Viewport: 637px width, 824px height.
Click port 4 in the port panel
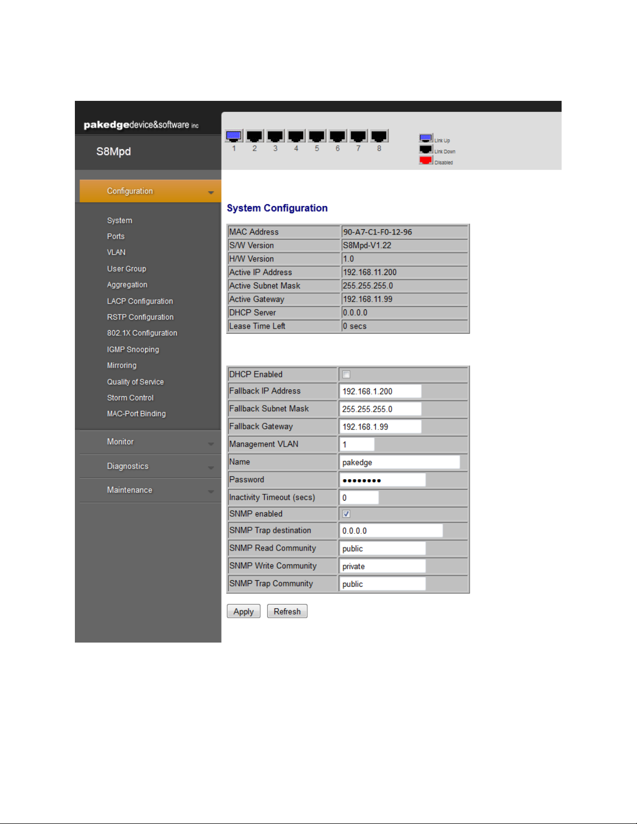pos(296,136)
